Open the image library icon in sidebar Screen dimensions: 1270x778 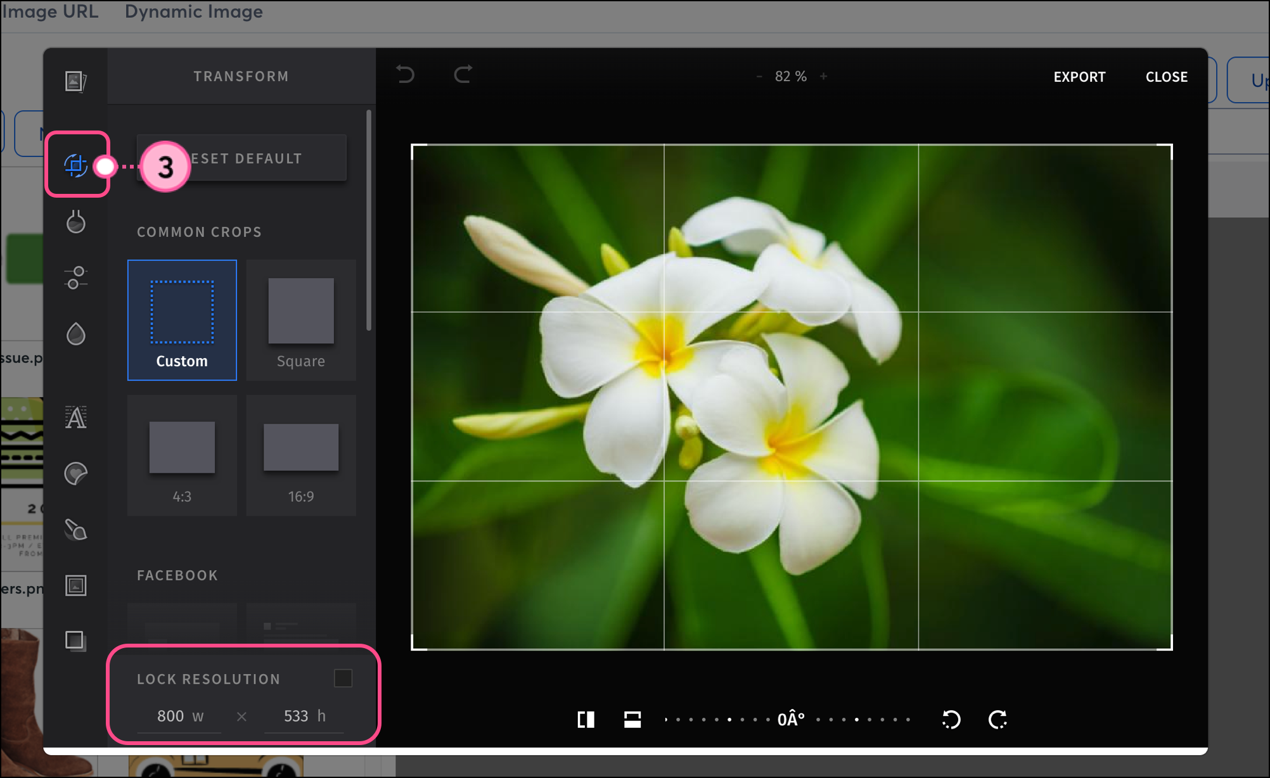[x=75, y=81]
